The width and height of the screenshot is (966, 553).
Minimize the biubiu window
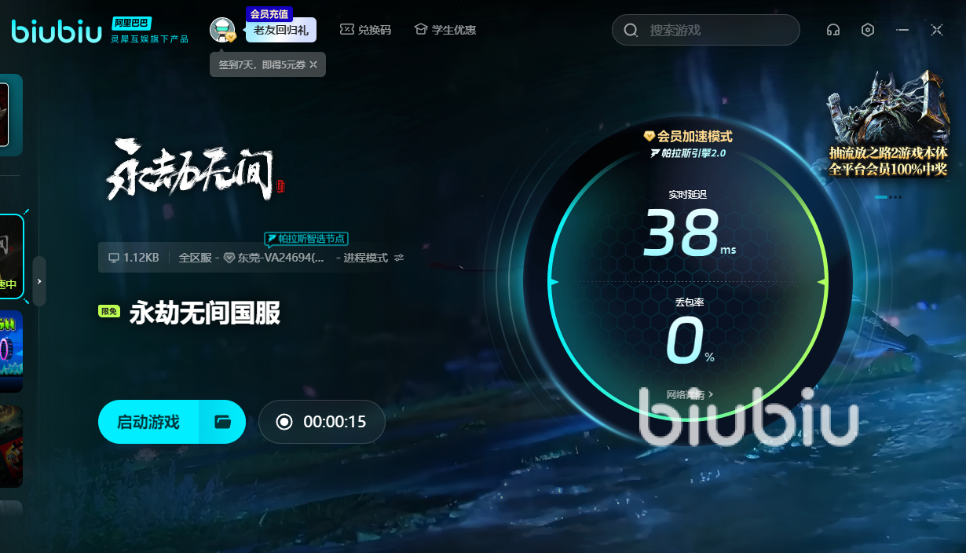coord(902,30)
